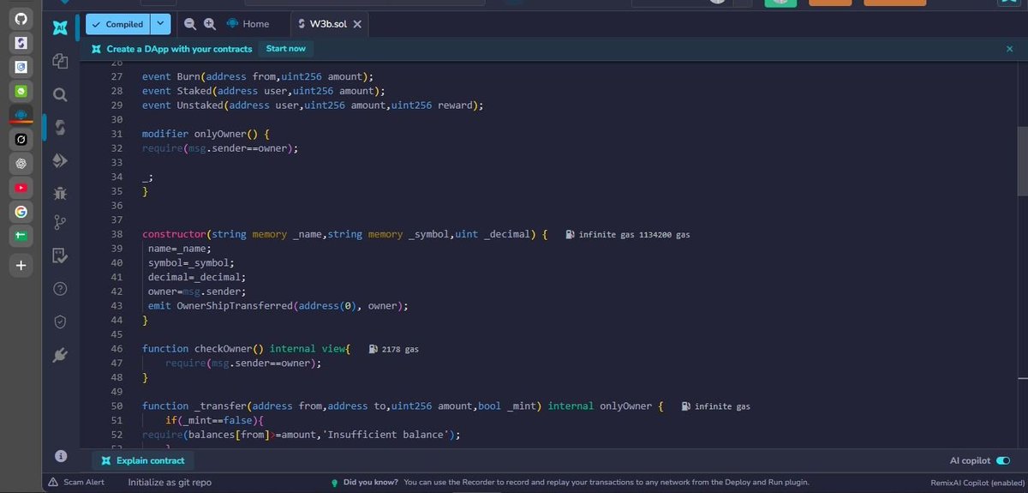Click the 'owner=msg.sender;' code line
The height and width of the screenshot is (493, 1028).
click(197, 292)
